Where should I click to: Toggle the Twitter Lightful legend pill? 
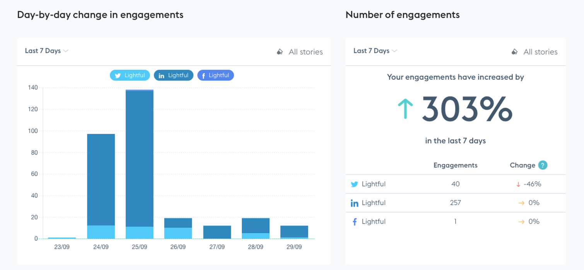click(130, 75)
